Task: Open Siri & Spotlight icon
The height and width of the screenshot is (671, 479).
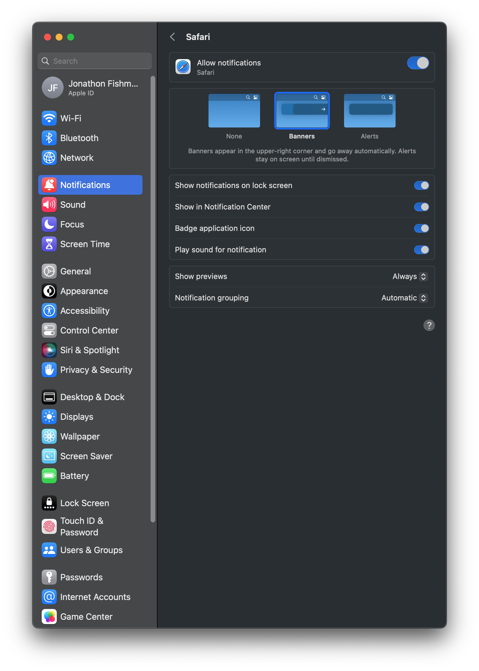Action: [49, 351]
